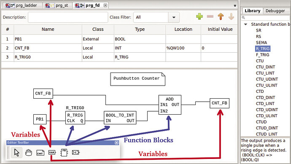Grab the Editor ToolBar drag handle
291x164 pixels.
click(x=8, y=153)
